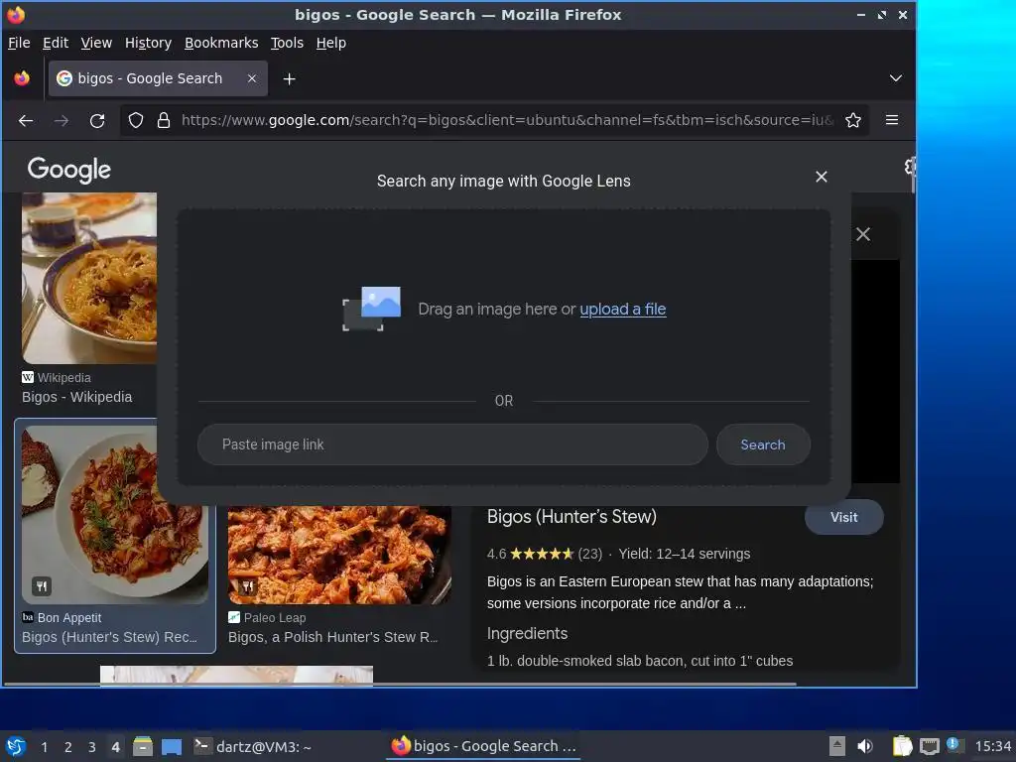
Task: Close the Google Lens dialog
Action: tap(822, 177)
